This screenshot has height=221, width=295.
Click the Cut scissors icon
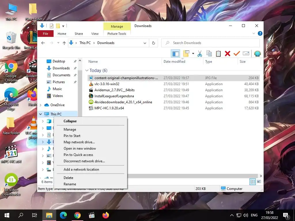(x=200, y=54)
